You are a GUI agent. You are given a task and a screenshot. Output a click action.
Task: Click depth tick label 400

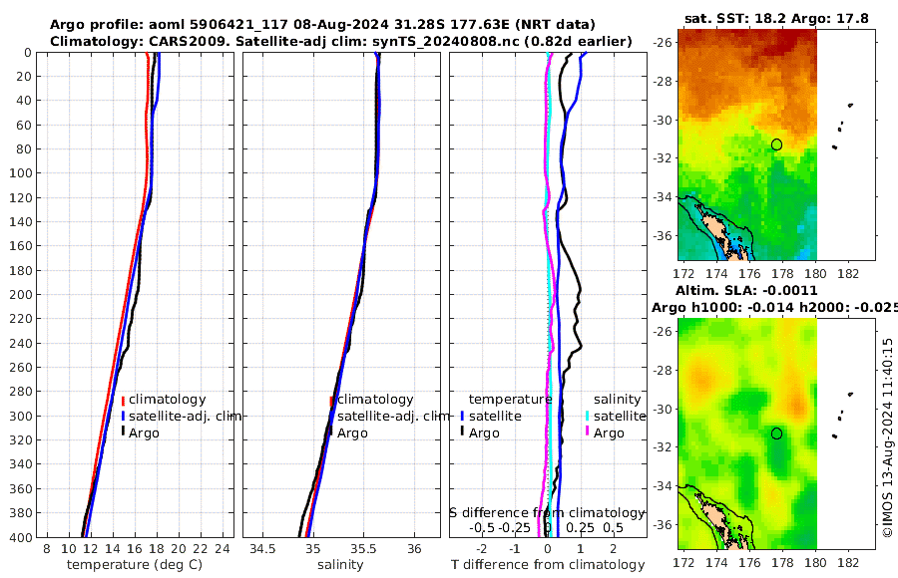coord(21,537)
